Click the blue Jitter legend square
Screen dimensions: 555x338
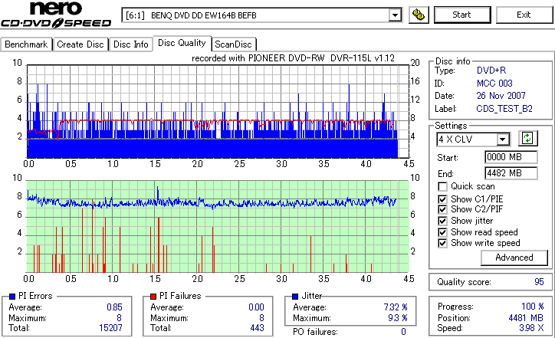tap(295, 297)
